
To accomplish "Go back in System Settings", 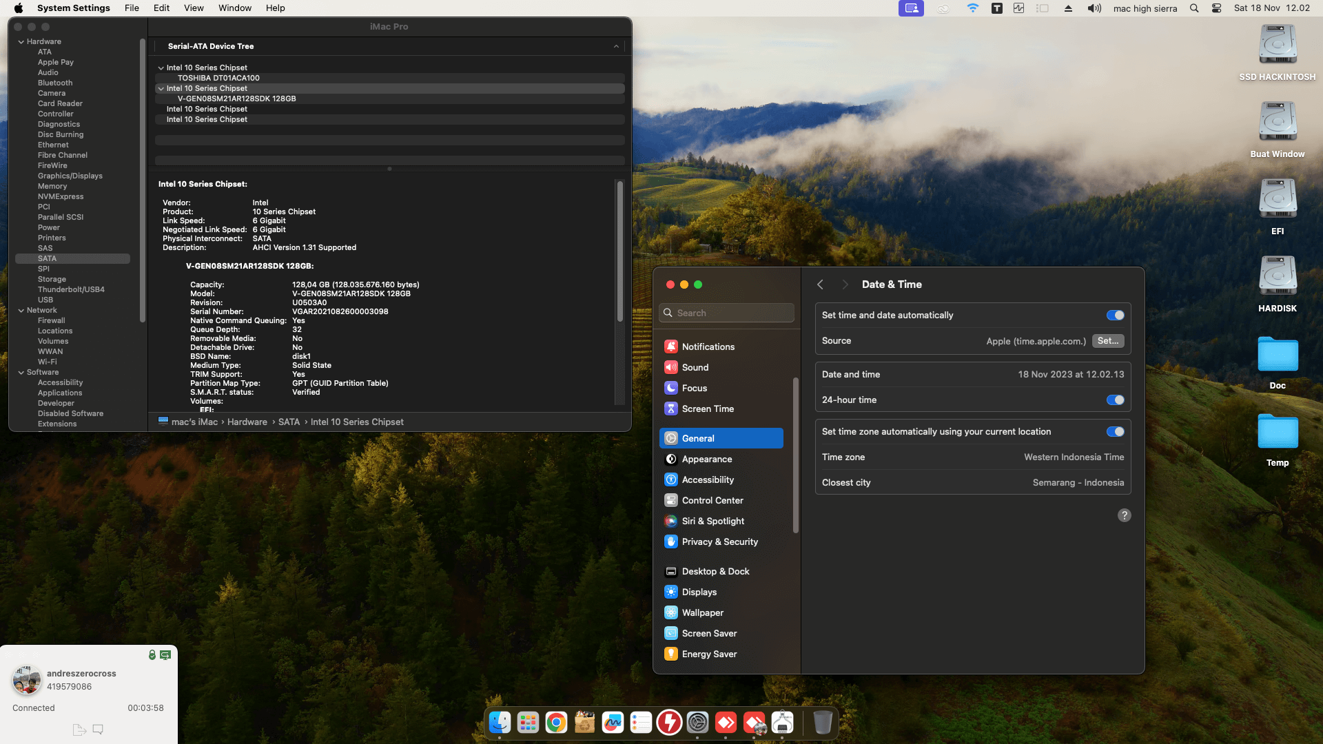I will tap(820, 285).
